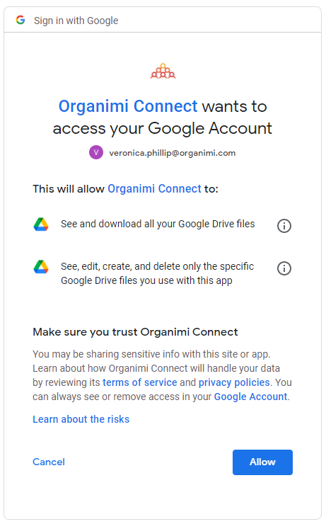Click Drive icon beside 'See and download' permission
This screenshot has height=524, width=326.
pos(41,224)
